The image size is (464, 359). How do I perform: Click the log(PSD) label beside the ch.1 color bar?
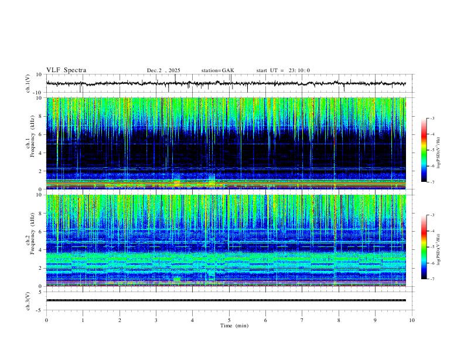point(439,153)
